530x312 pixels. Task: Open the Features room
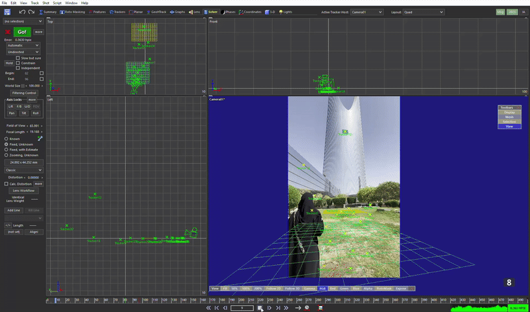tap(97, 12)
